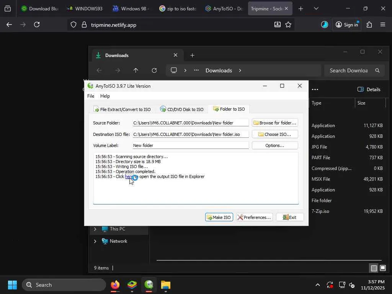Click the install app icon in address bar
This screenshot has width=392, height=294.
click(277, 24)
